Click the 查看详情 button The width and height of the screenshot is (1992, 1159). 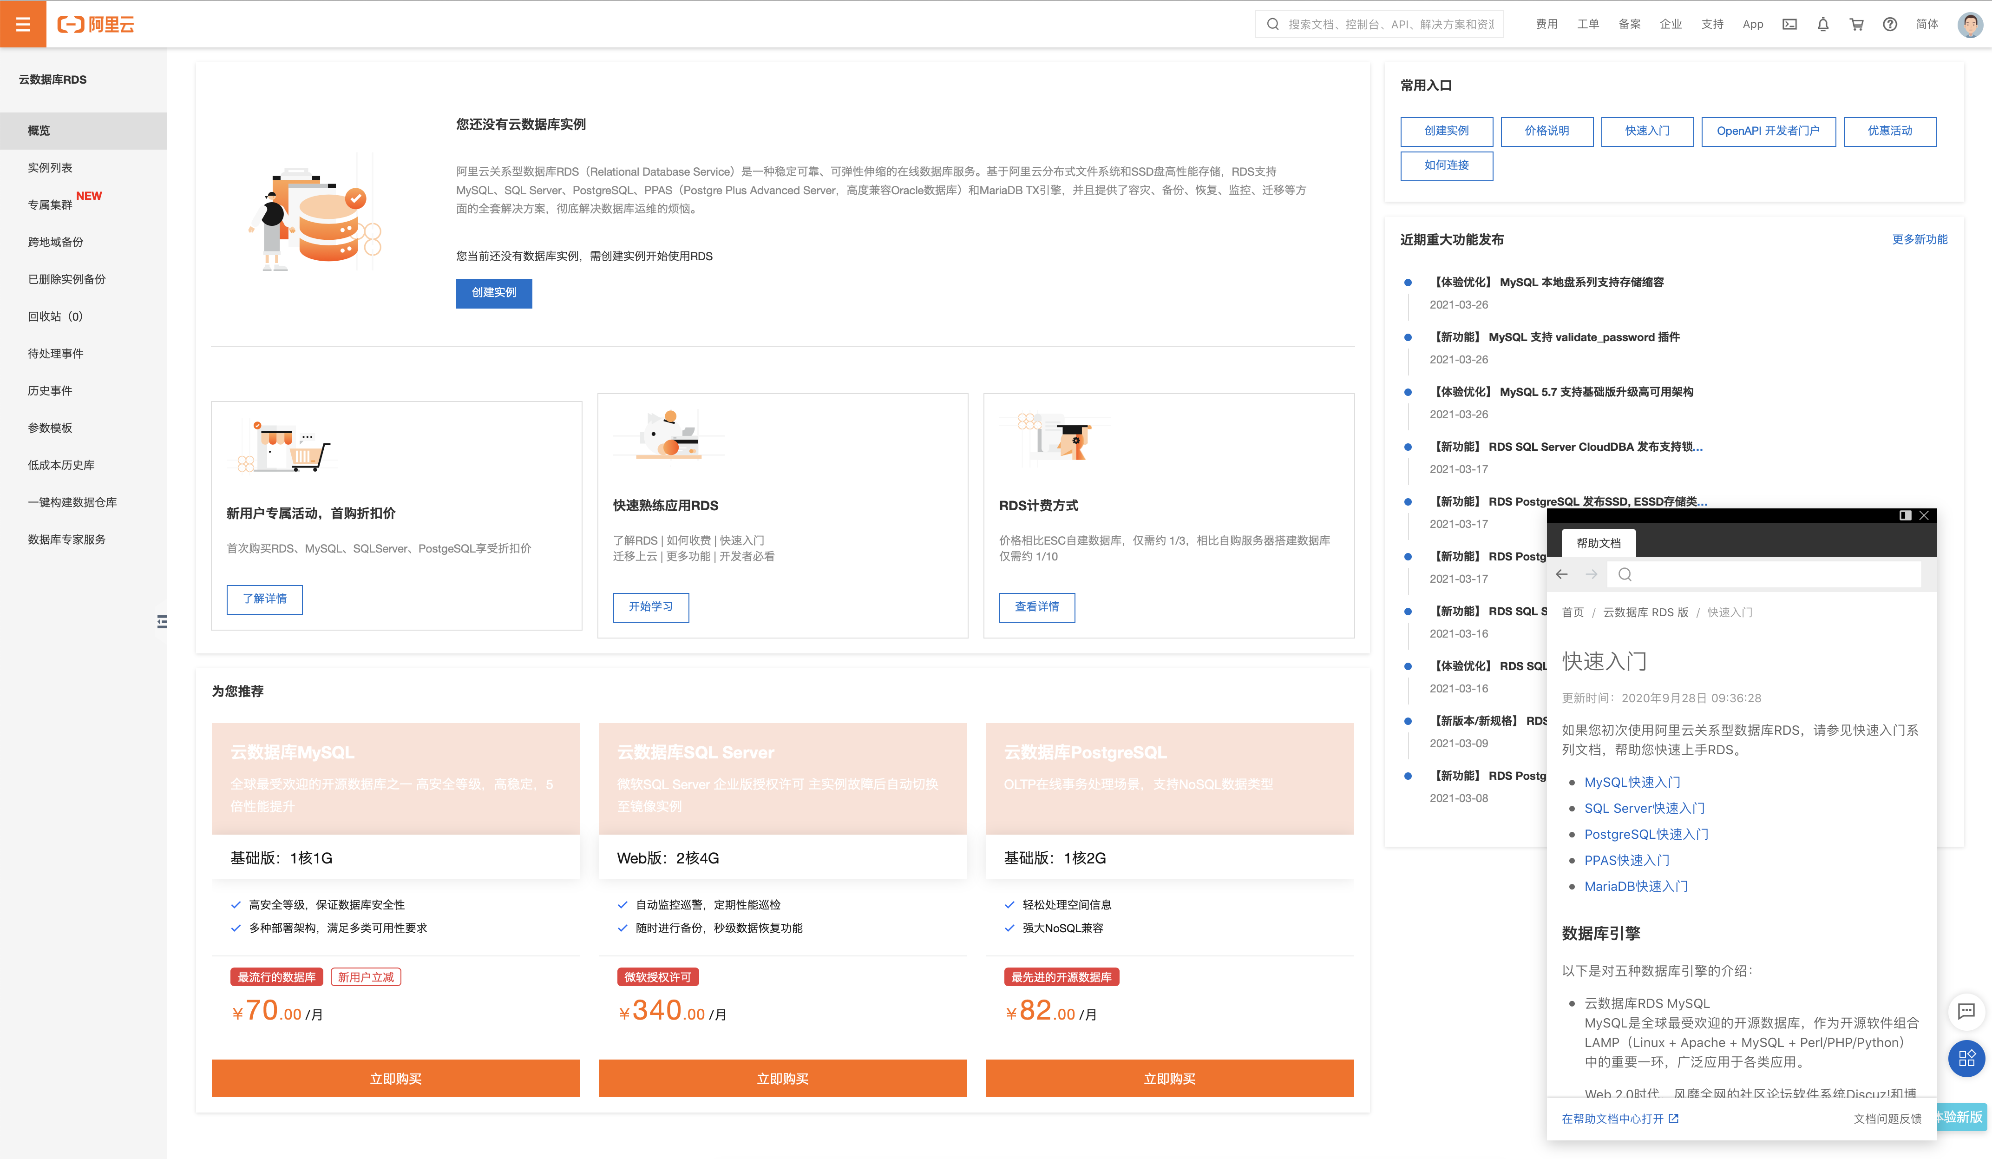click(1037, 607)
